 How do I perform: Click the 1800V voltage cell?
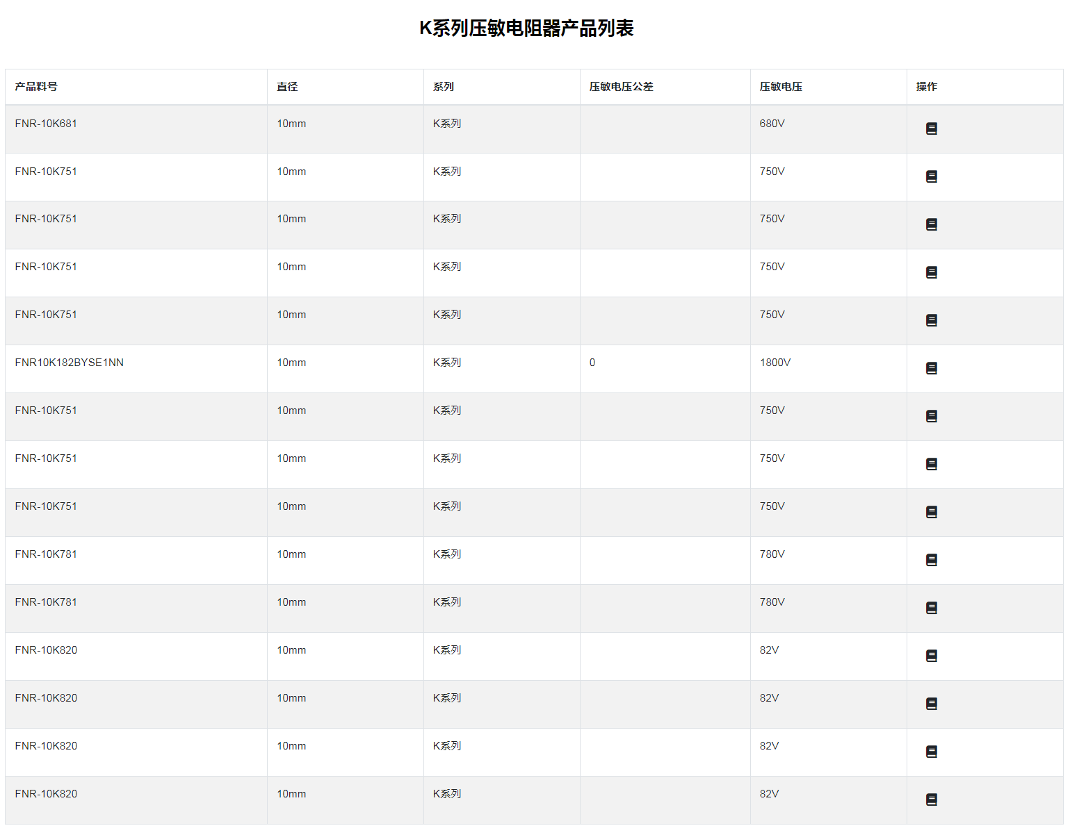(775, 363)
